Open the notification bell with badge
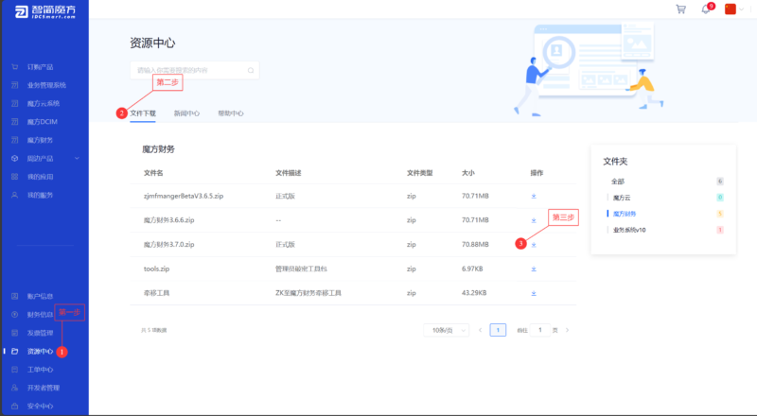This screenshot has width=757, height=416. (707, 9)
